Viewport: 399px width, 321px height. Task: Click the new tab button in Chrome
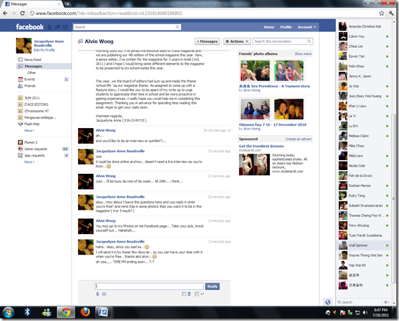67,4
